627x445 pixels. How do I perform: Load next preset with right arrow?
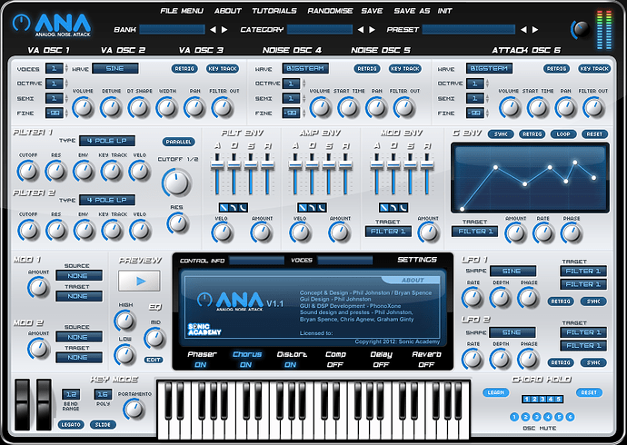(535, 30)
